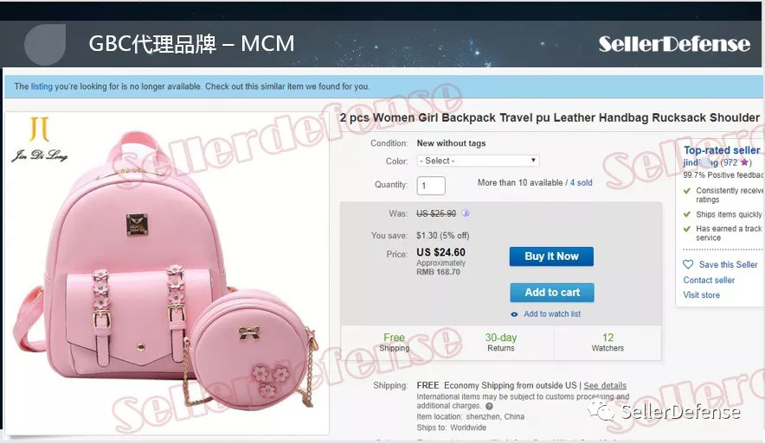Click the Quantity input field
Image resolution: width=765 pixels, height=443 pixels.
[431, 186]
